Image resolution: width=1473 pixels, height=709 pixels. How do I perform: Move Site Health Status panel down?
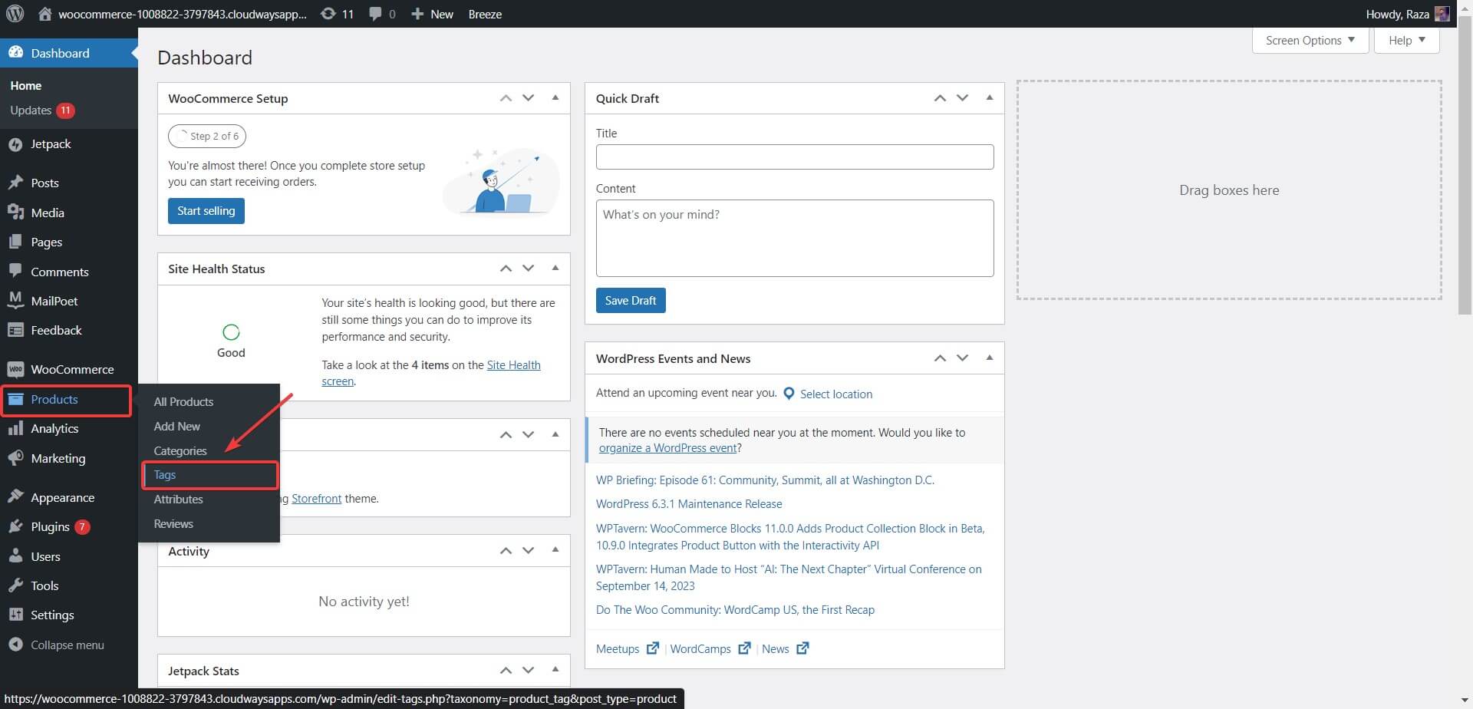[528, 269]
